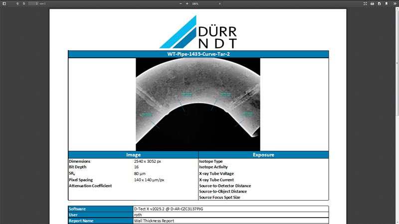Expand the additional tools chevron menu
Screen dimensions: 399x224
pyautogui.click(x=395, y=3)
